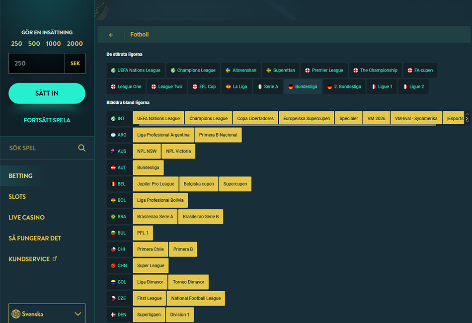The width and height of the screenshot is (472, 323).
Task: Select Primera Chile
Action: (151, 249)
